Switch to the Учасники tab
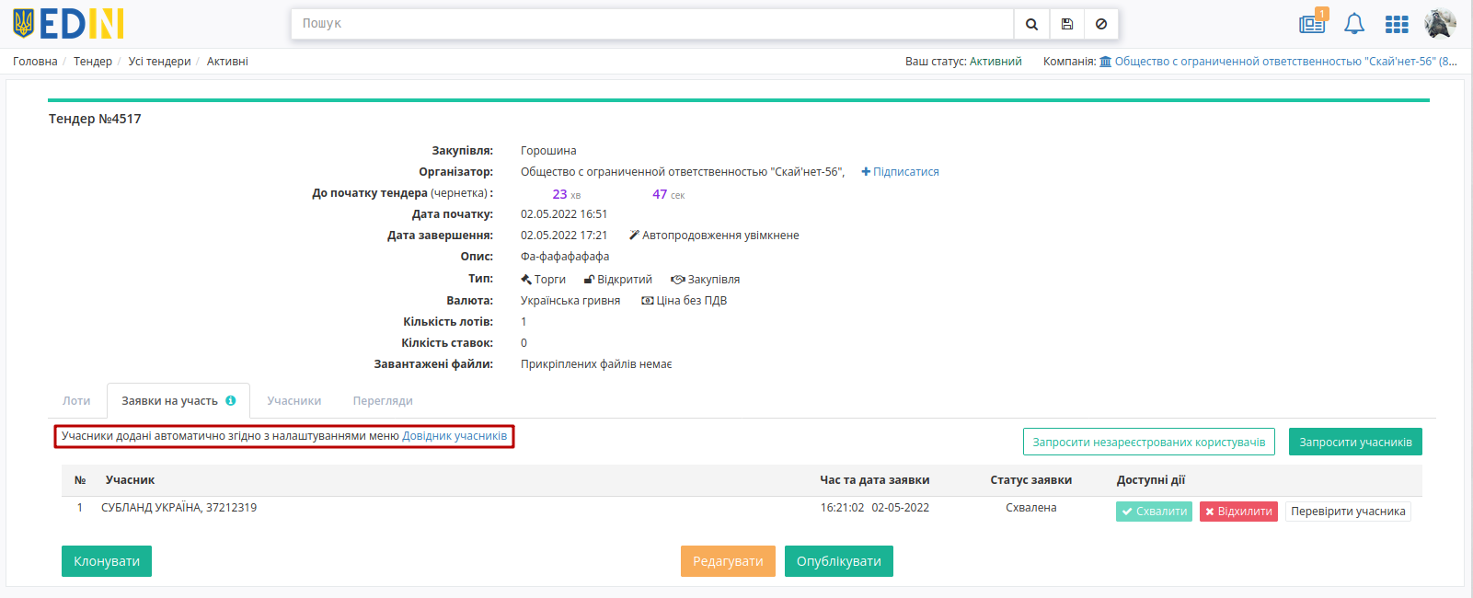1473x598 pixels. click(294, 401)
